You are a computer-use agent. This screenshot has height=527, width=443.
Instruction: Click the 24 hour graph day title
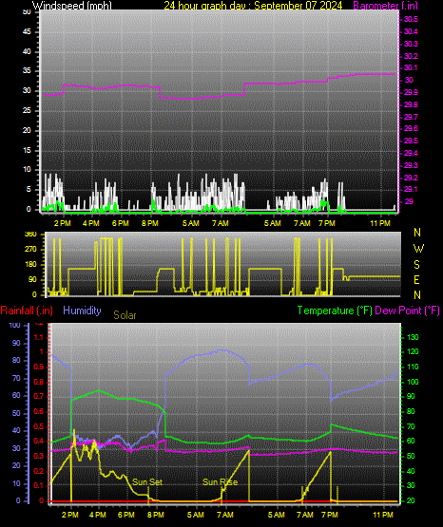(253, 6)
